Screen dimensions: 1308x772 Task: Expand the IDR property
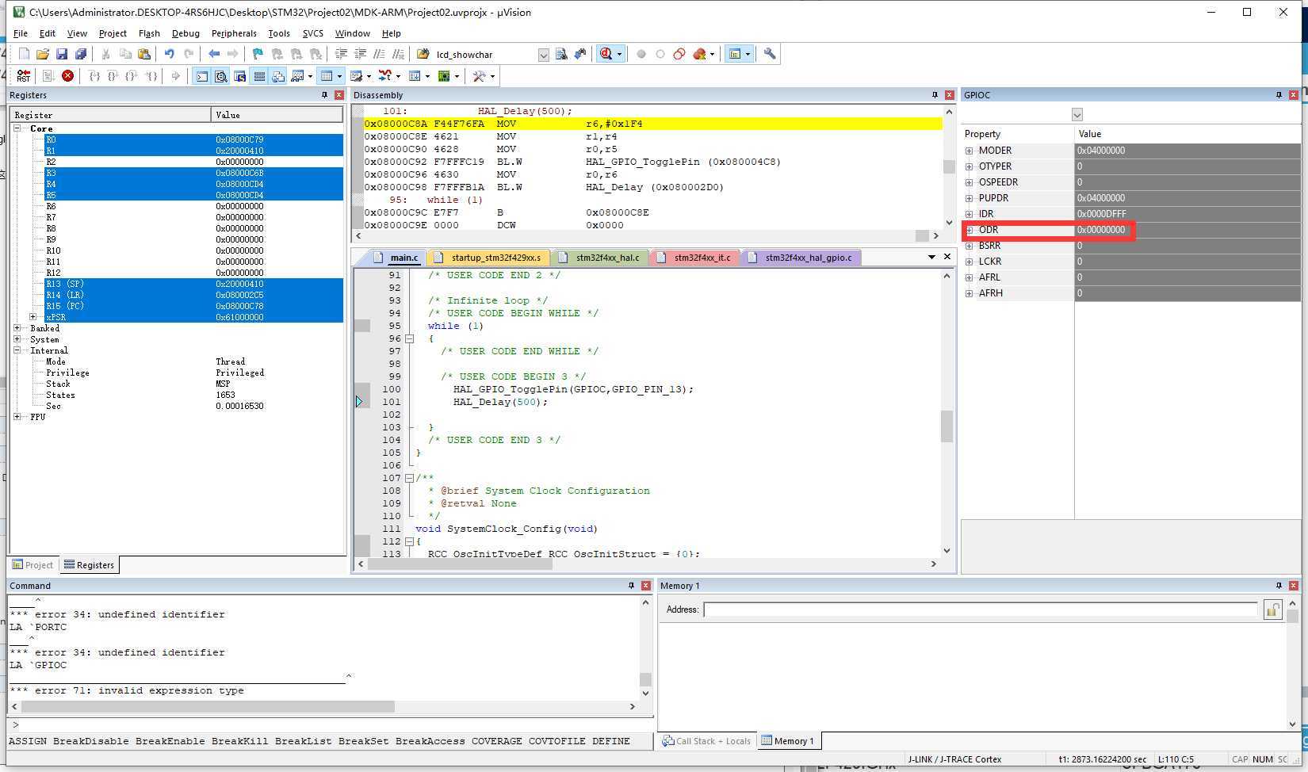[x=969, y=214]
